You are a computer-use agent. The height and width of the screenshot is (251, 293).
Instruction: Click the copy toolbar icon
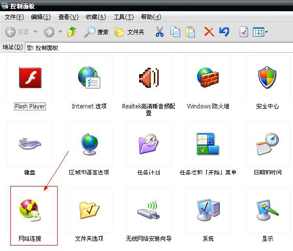point(175,32)
